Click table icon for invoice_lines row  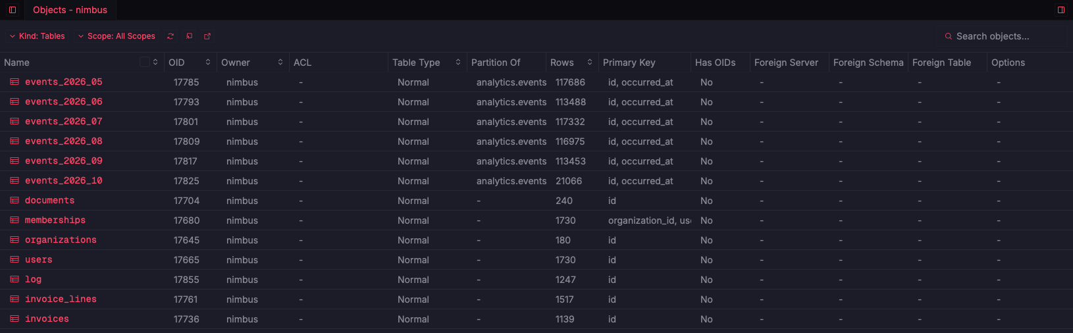tap(14, 299)
